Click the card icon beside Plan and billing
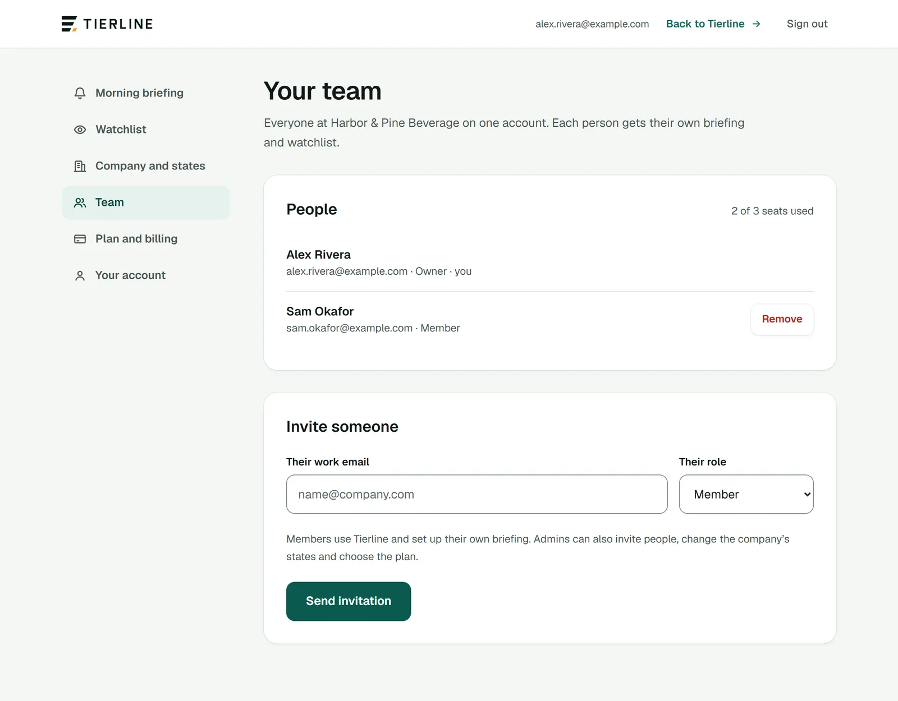Viewport: 898px width, 701px height. tap(80, 239)
